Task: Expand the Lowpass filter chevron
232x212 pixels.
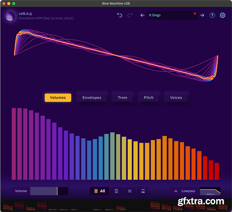Action: pos(176,191)
